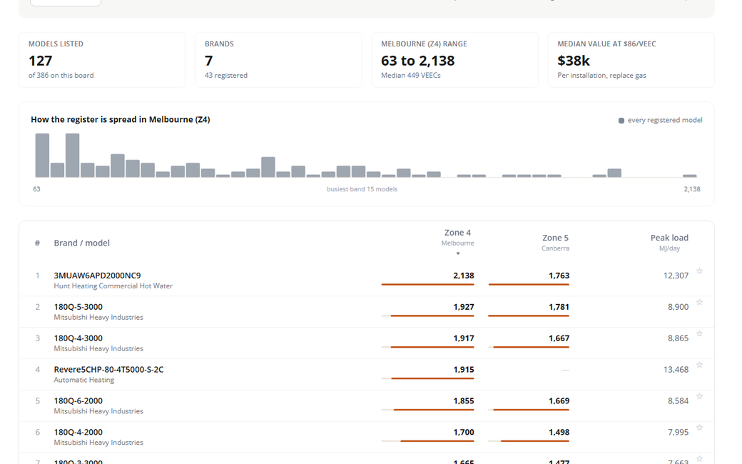This screenshot has width=742, height=464.
Task: Click the '43 registered' text
Action: click(225, 75)
